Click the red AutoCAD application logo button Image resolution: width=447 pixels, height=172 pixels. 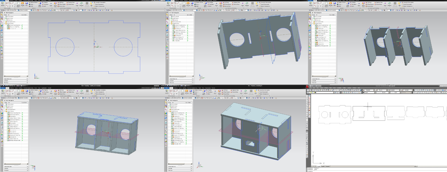coord(308,87)
